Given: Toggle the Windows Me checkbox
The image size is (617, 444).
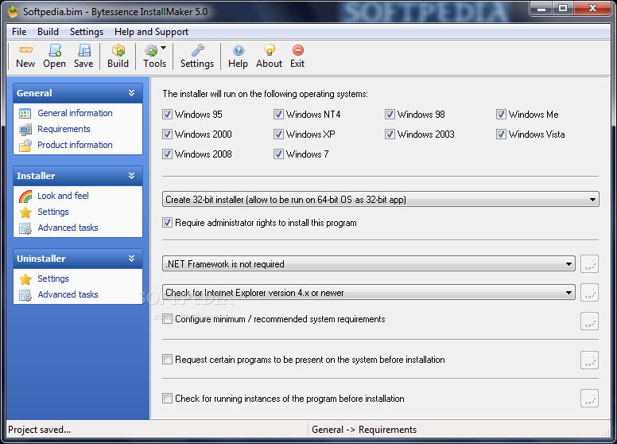Looking at the screenshot, I should (x=501, y=114).
